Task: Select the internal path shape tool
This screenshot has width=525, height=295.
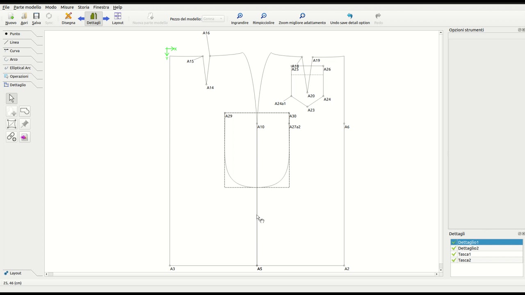Action: coord(25,111)
